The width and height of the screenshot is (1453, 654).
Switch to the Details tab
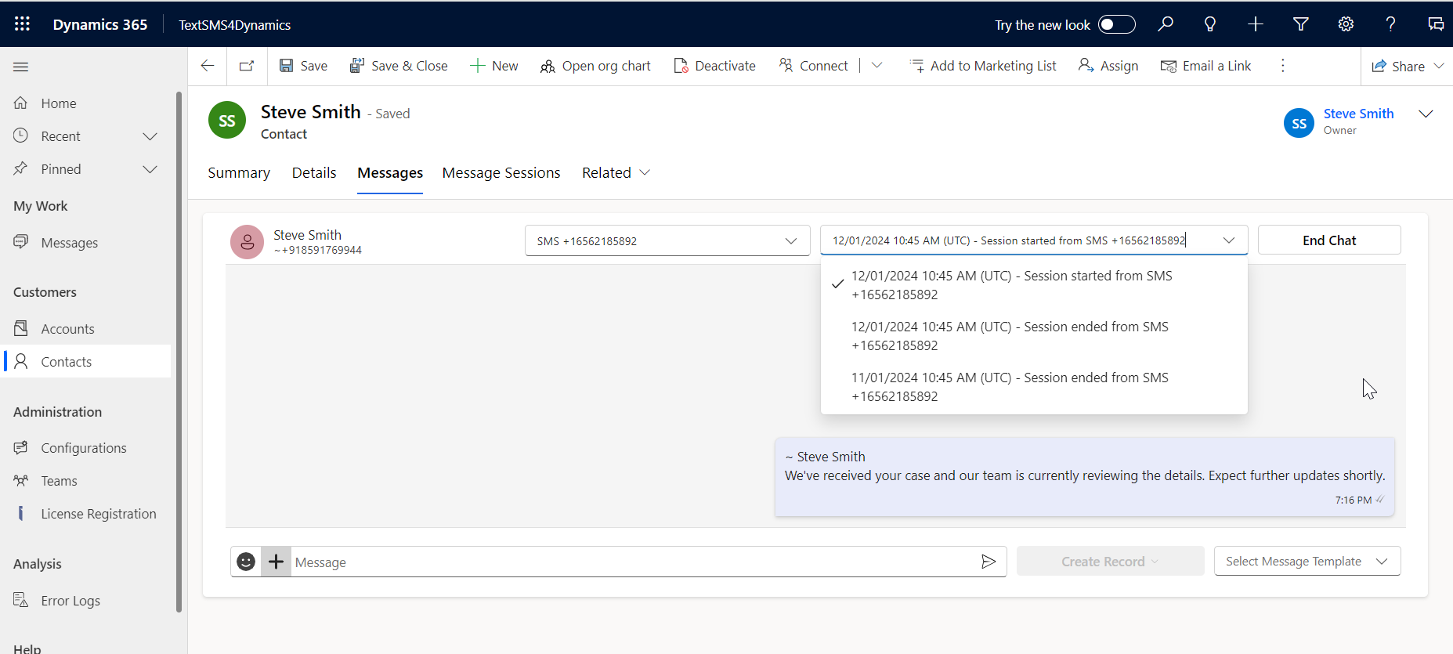tap(314, 173)
